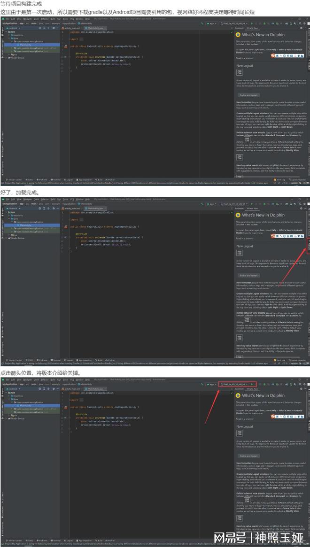This screenshot has height=549, width=310.
Task: Click Expand All icon in first screenshot's project panel
Action: click(44, 28)
